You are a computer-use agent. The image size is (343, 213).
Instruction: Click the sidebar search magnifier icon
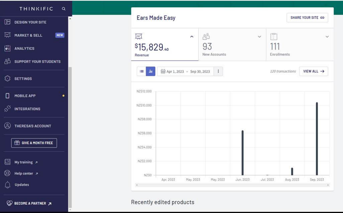(x=64, y=9)
